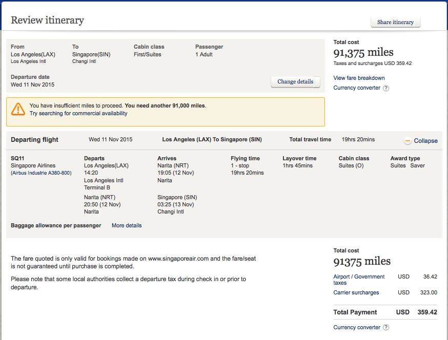Open the bottom Currency converter link
Screen dimensions: 448x340
pos(357,328)
